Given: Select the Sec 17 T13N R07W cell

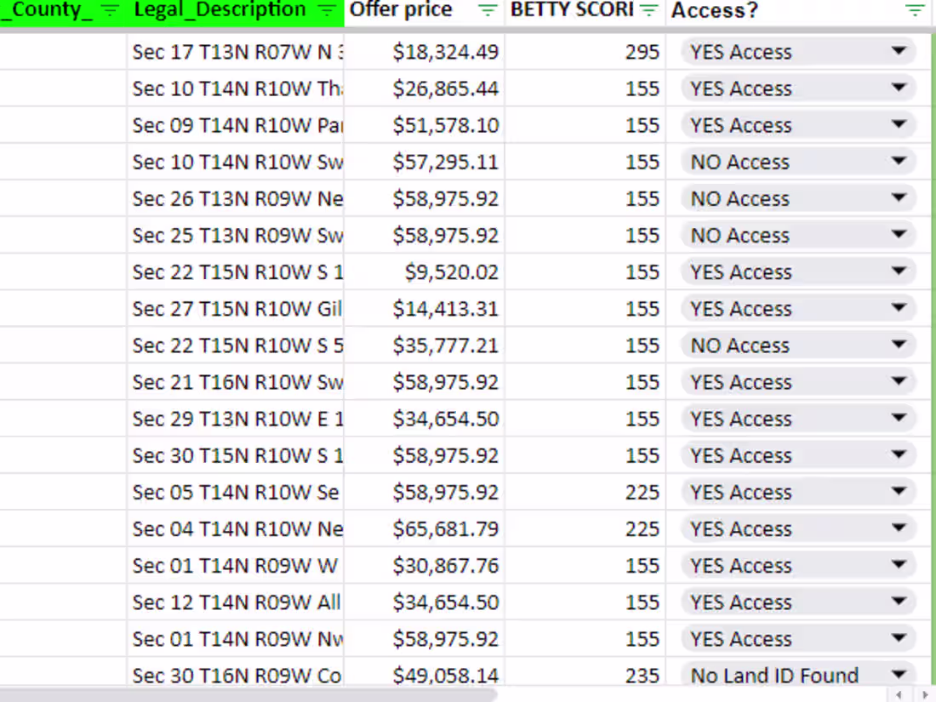Looking at the screenshot, I should [x=236, y=52].
